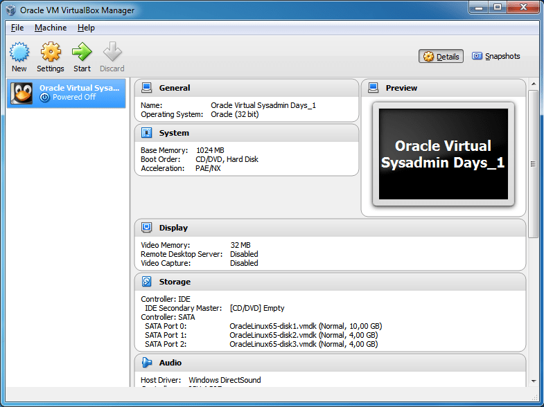Click the 32 MB video memory value
This screenshot has height=407, width=544.
click(x=240, y=245)
